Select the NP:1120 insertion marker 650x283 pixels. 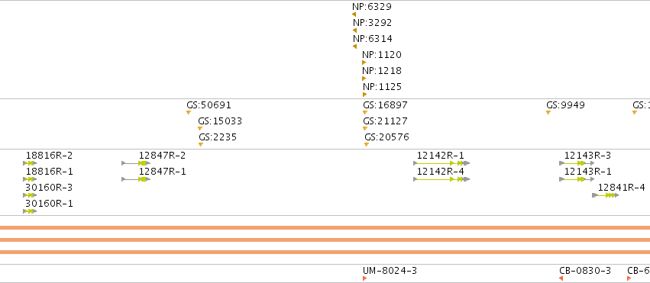point(364,63)
